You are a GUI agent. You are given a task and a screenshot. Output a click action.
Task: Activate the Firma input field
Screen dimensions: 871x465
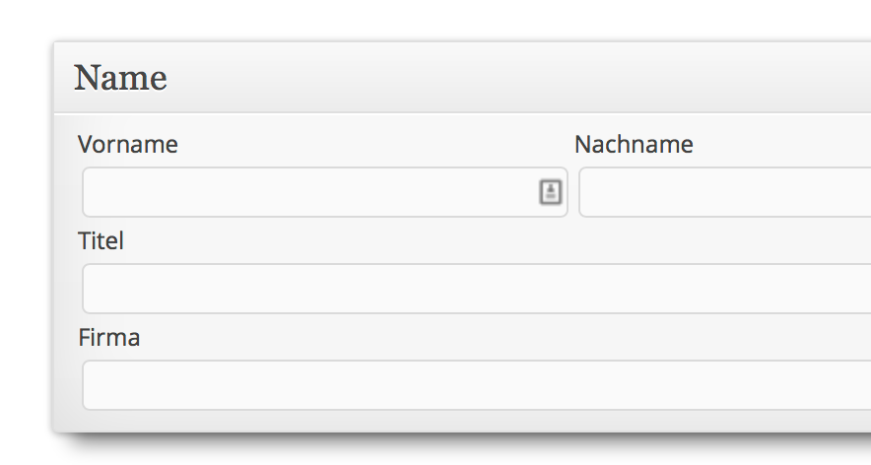477,385
